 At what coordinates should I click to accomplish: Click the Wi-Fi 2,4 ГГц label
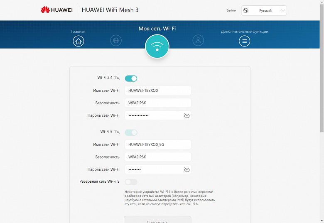click(x=108, y=78)
